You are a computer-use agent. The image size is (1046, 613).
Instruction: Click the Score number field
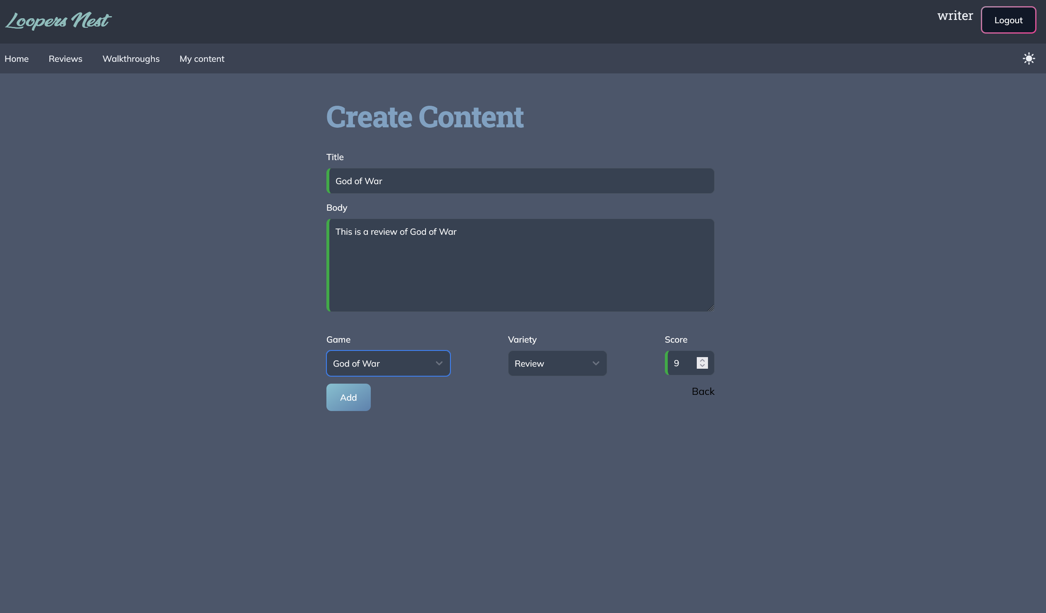point(681,363)
